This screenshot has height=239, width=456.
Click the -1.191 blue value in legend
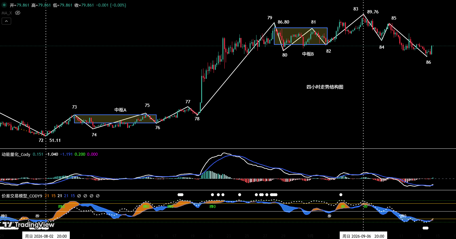coord(66,154)
